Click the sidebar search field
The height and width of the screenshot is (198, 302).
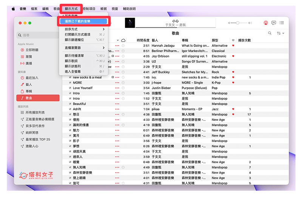38,35
